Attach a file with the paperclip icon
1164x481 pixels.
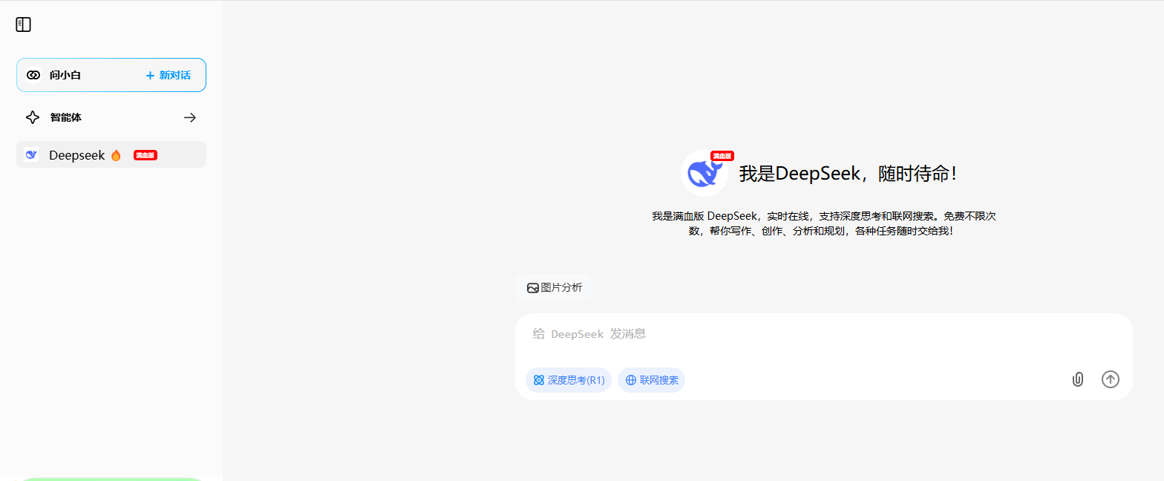pos(1078,379)
